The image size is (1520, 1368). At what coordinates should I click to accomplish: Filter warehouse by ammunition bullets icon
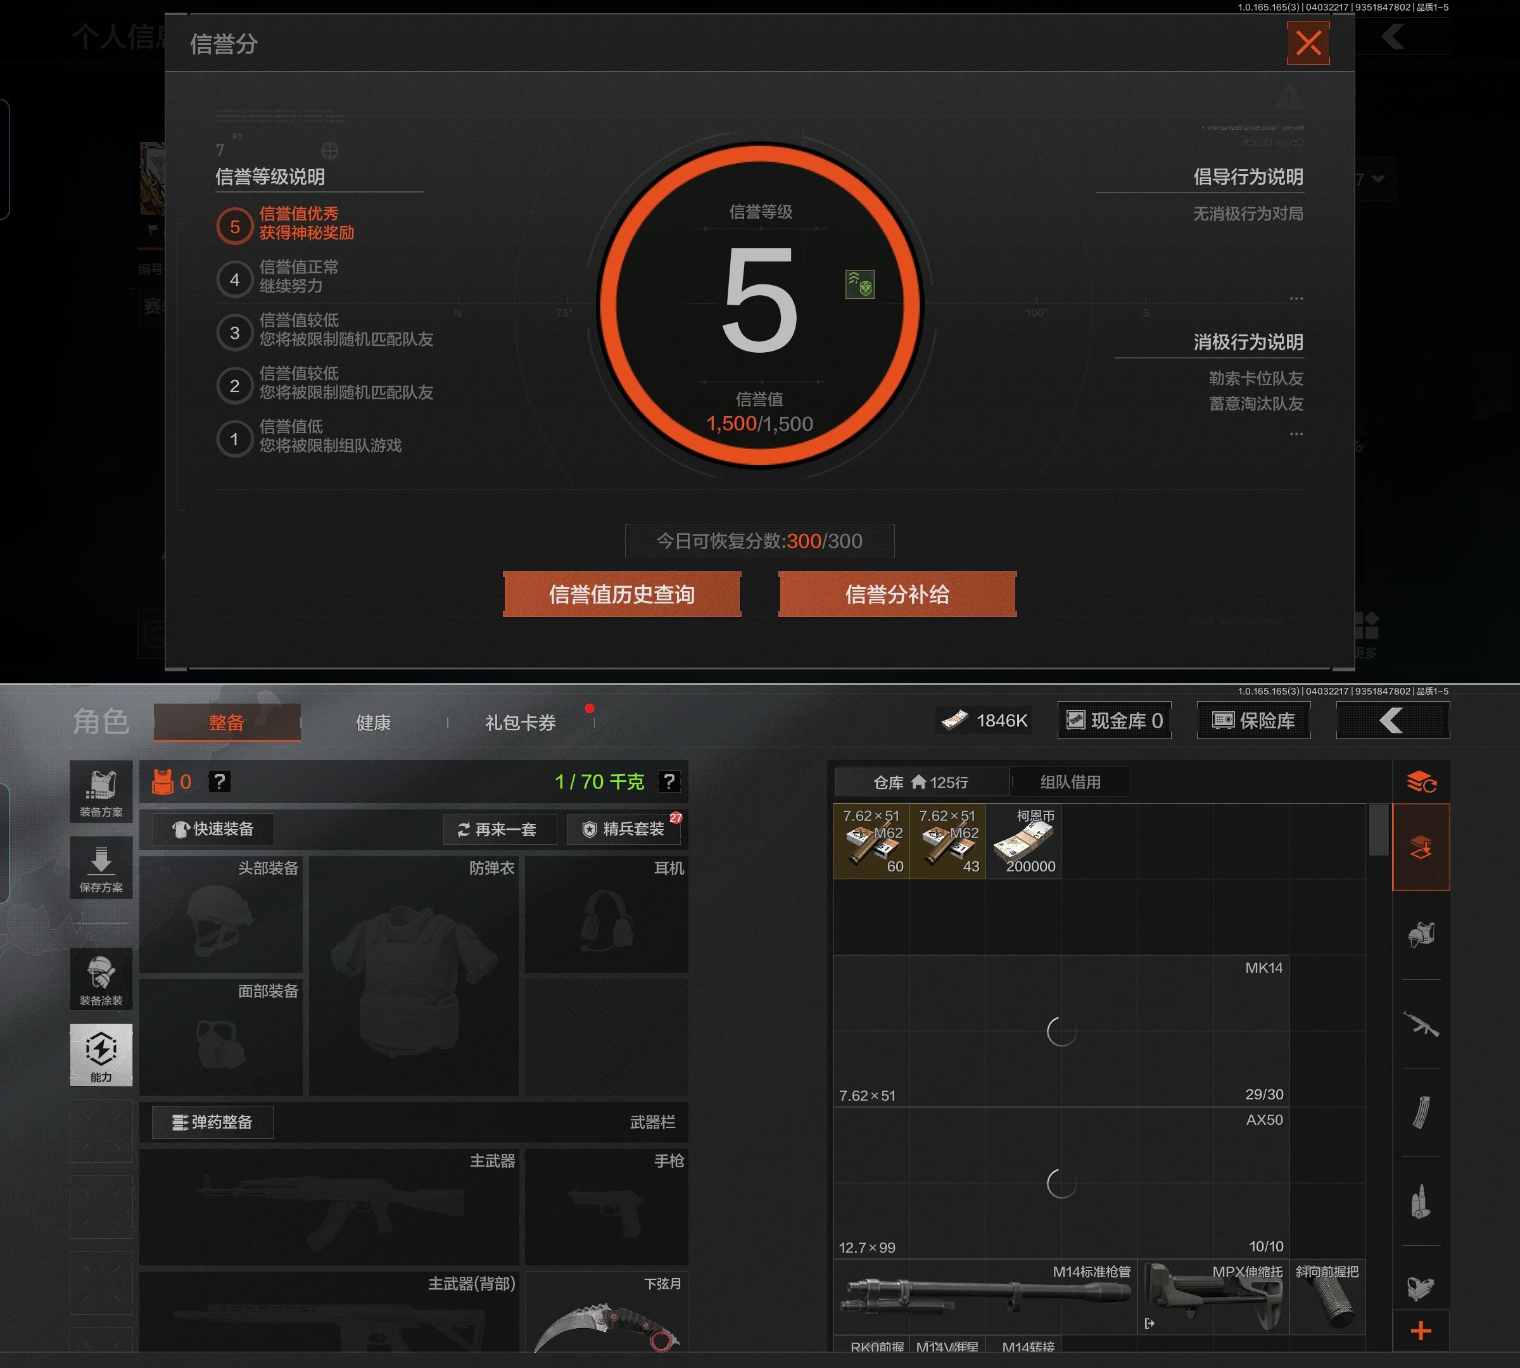[1421, 1201]
